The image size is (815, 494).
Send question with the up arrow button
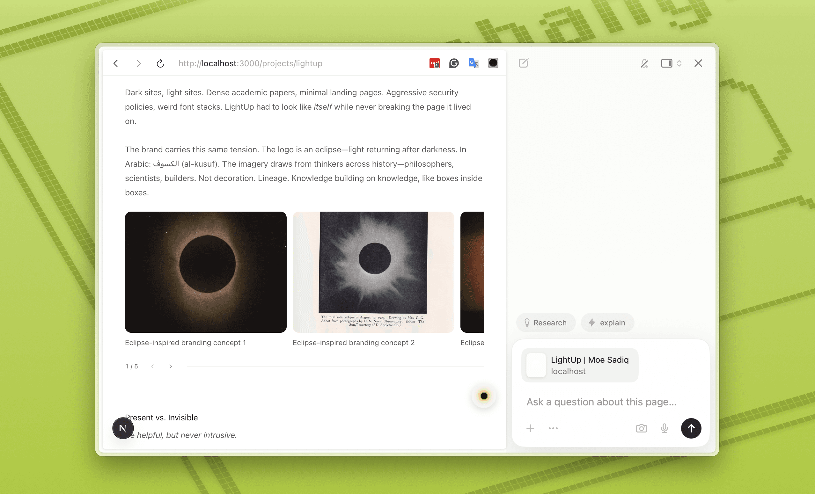[691, 428]
